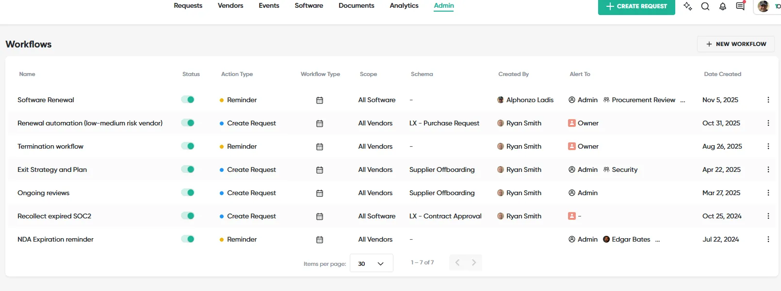The image size is (781, 291).
Task: Open kebab menu for Termination workflow
Action: pyautogui.click(x=768, y=146)
